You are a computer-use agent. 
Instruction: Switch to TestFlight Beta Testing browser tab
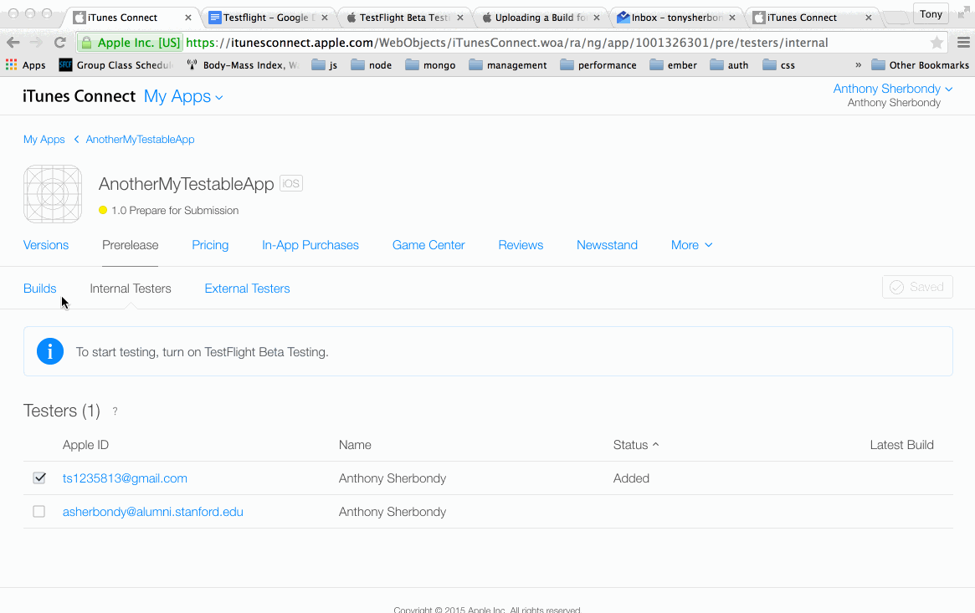pos(404,18)
